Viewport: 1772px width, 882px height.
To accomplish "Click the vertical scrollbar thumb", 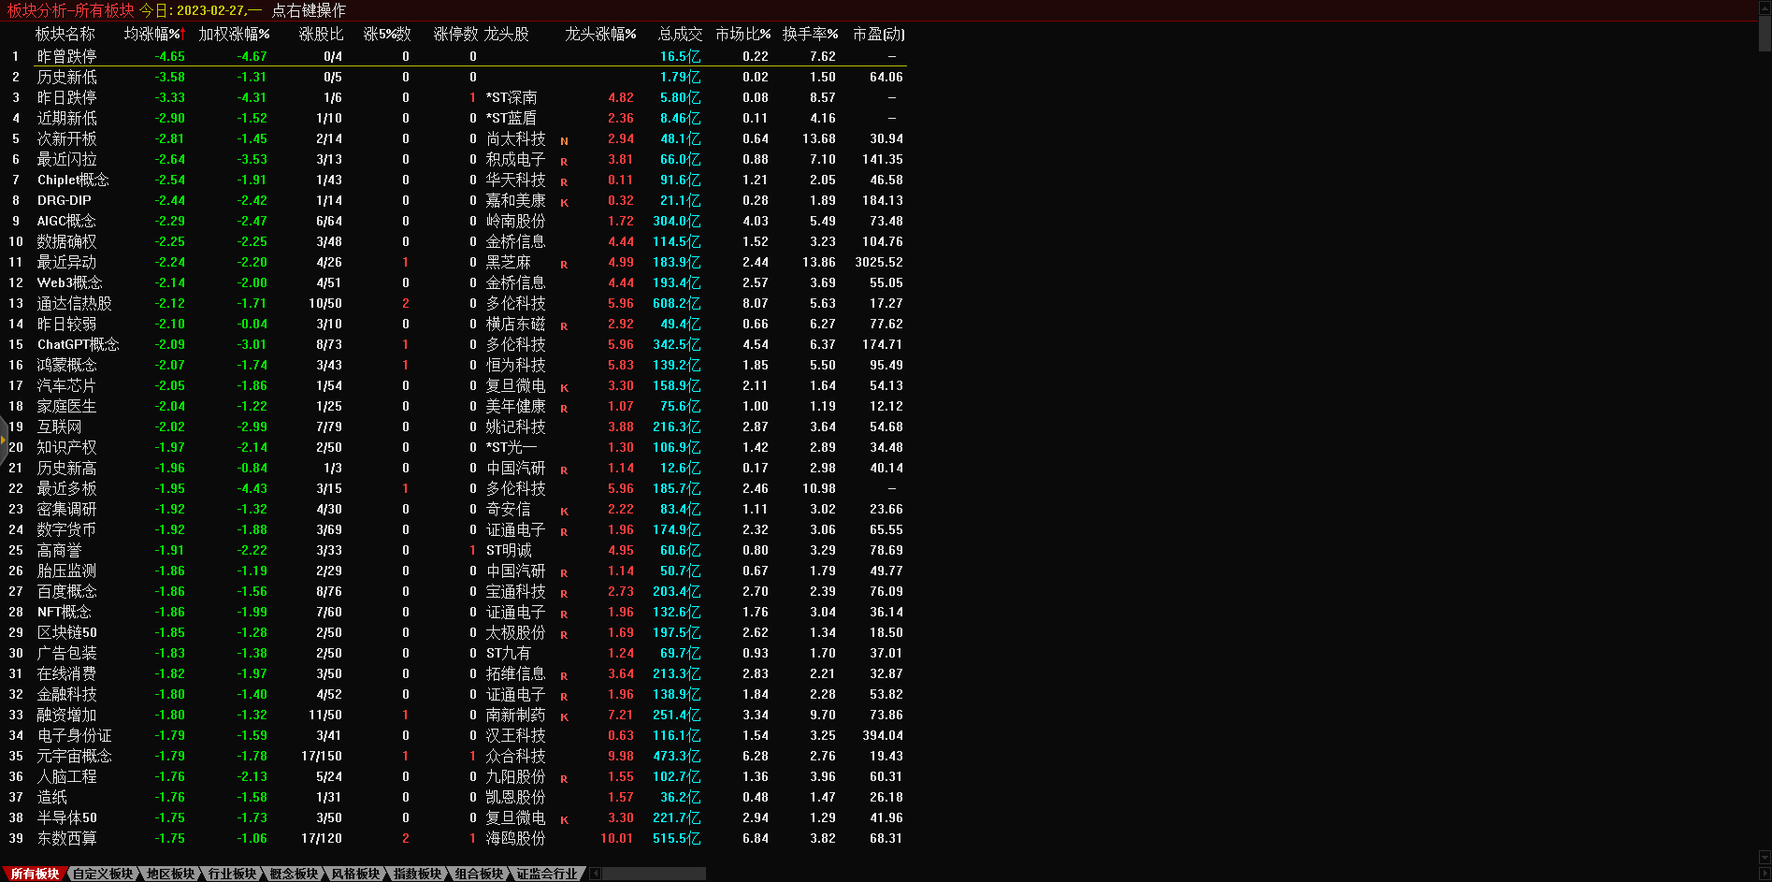I will click(1765, 33).
